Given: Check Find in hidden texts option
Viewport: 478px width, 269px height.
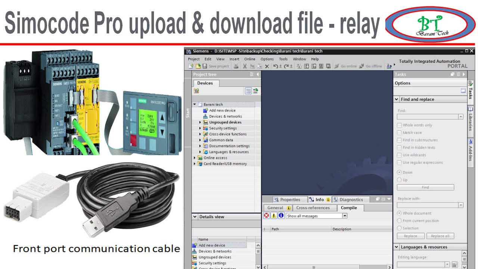Looking at the screenshot, I should tap(400, 148).
